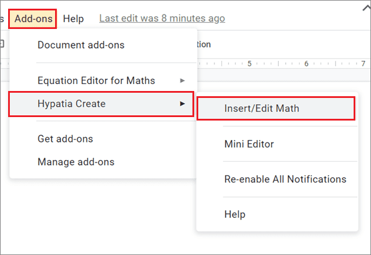
Task: Collapse toolbar with top-right chevron
Action: (367, 9)
